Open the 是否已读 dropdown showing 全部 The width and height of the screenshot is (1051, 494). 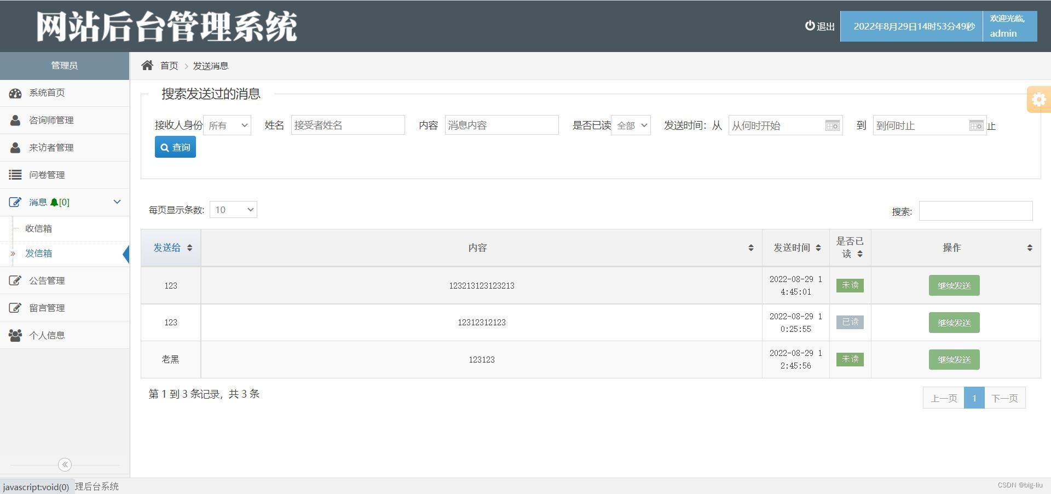coord(631,125)
